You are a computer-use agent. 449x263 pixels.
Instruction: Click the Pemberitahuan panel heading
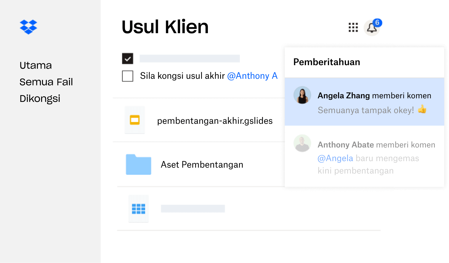click(x=327, y=62)
